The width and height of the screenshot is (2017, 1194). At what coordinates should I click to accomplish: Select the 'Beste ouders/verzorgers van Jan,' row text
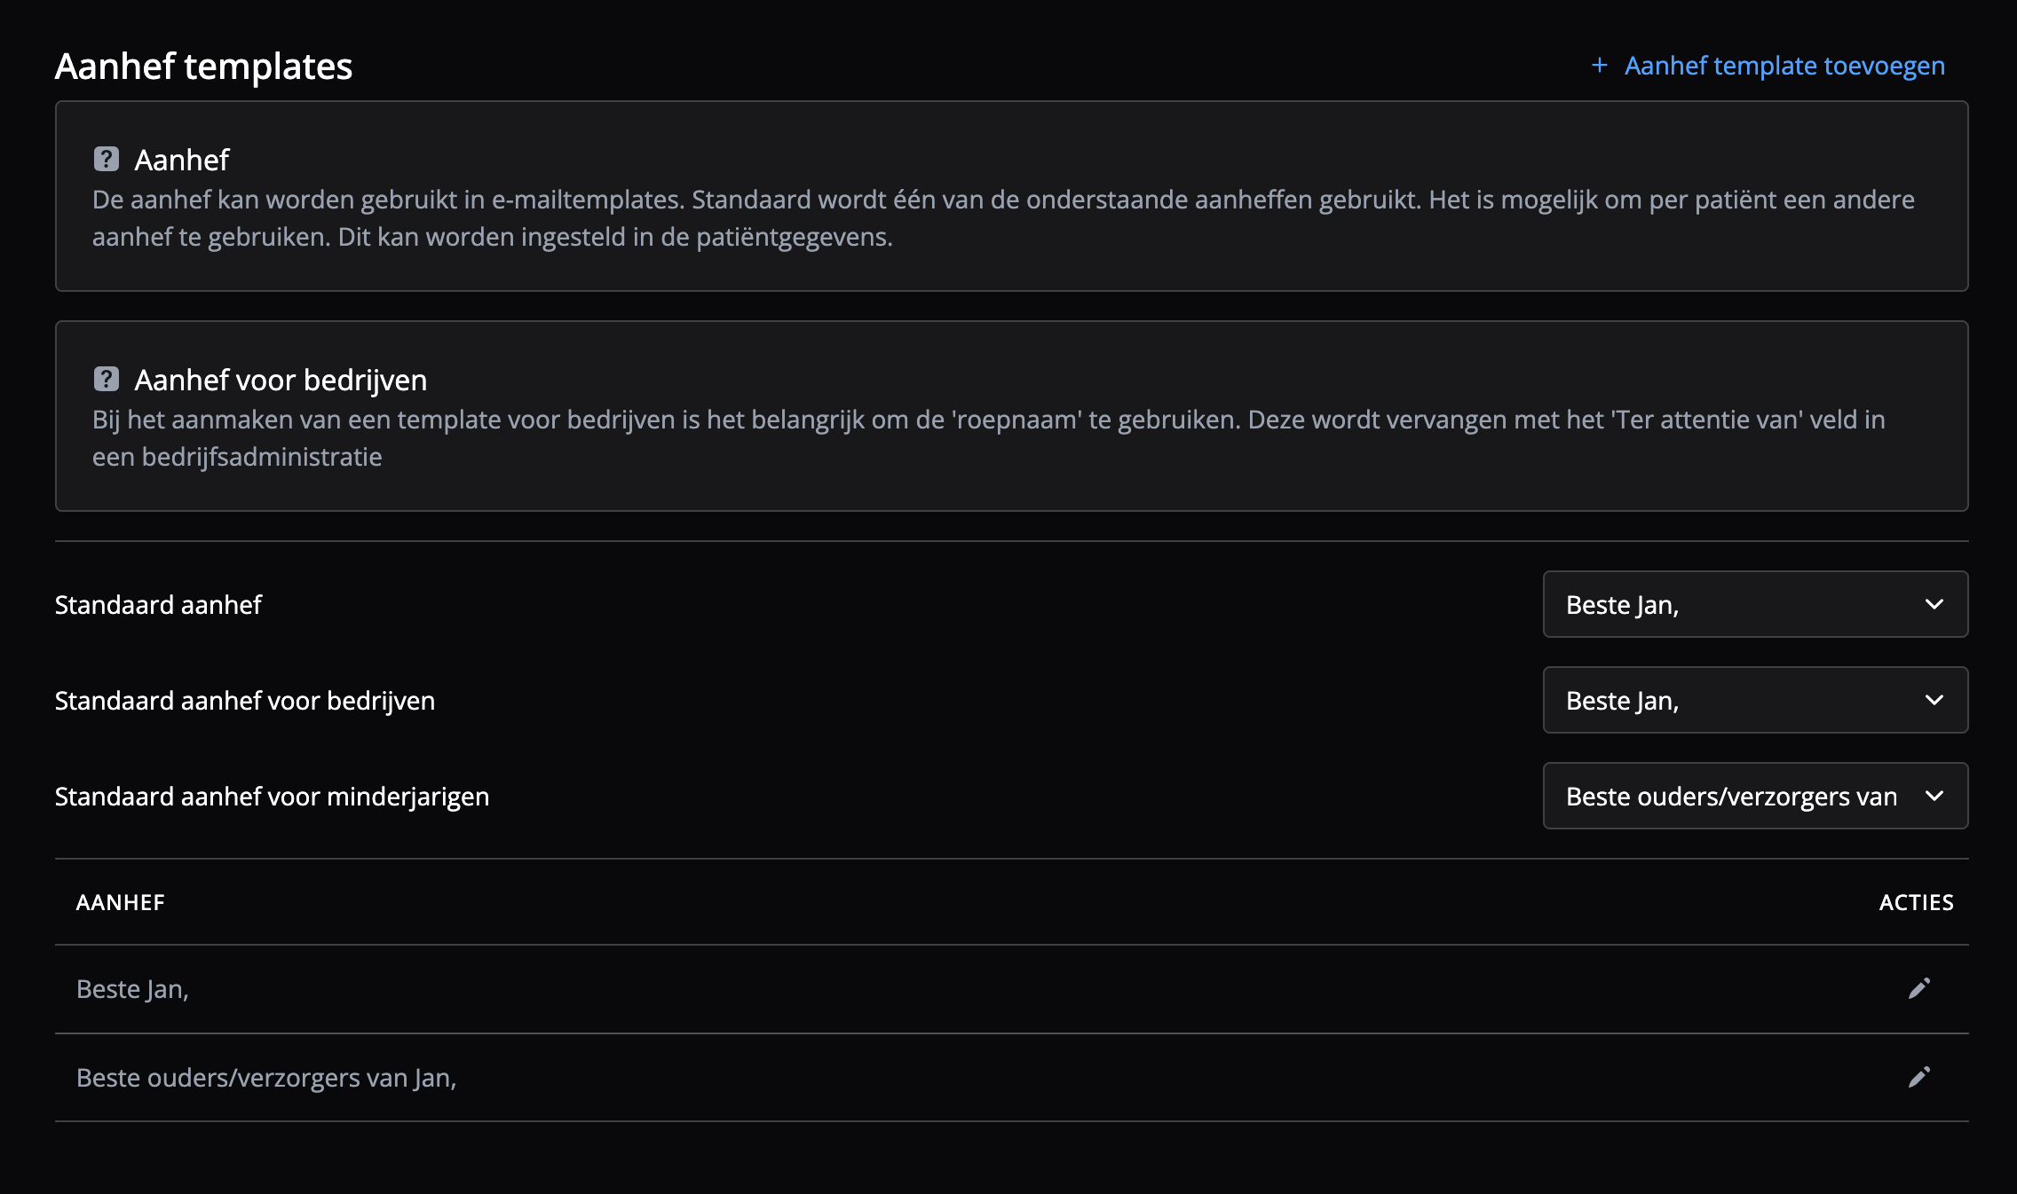[x=266, y=1079]
